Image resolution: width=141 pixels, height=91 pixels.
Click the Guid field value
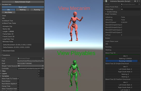coord(25,63)
